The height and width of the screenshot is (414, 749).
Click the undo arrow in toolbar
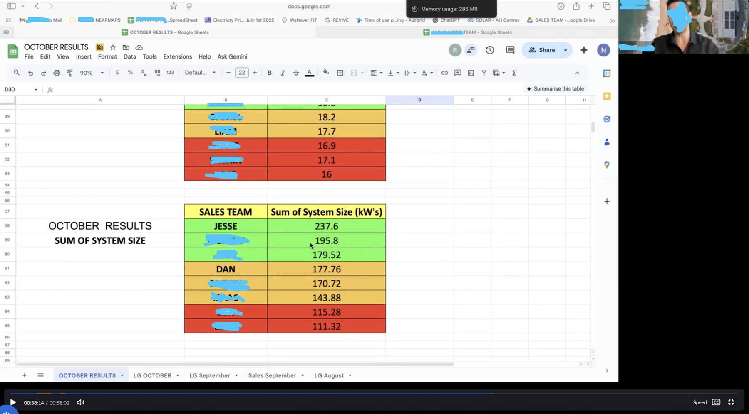pyautogui.click(x=30, y=73)
